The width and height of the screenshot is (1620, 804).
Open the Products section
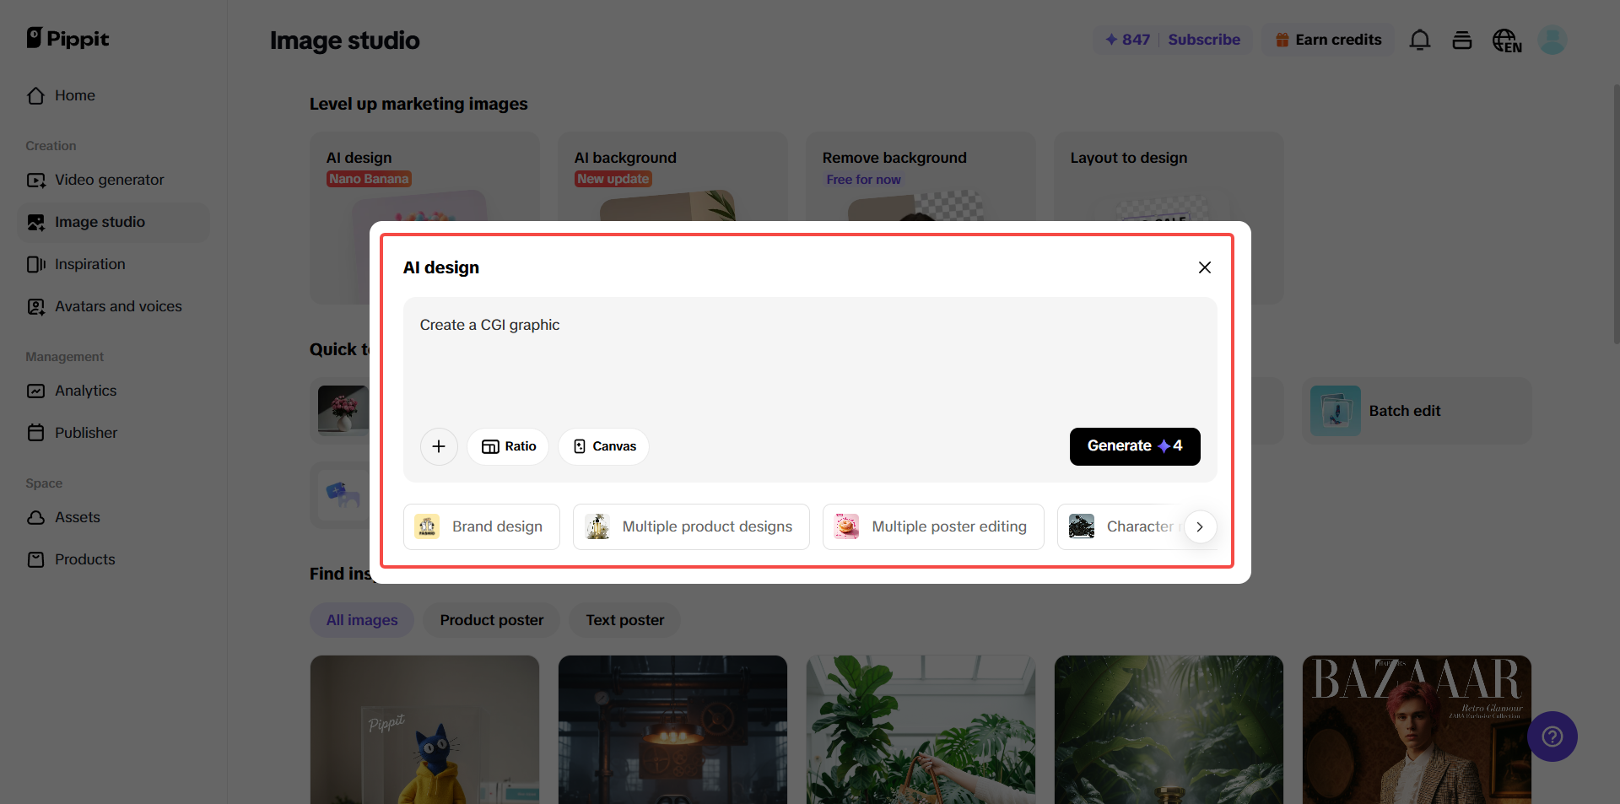coord(84,559)
